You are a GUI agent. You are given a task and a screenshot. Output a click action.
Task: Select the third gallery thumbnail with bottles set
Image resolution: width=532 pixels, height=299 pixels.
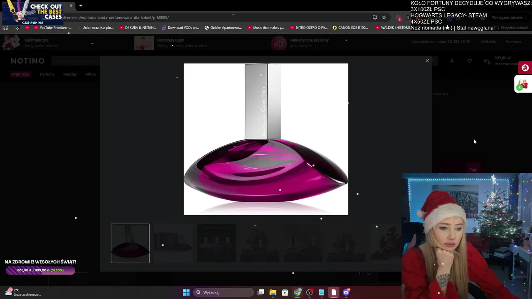coord(217,243)
